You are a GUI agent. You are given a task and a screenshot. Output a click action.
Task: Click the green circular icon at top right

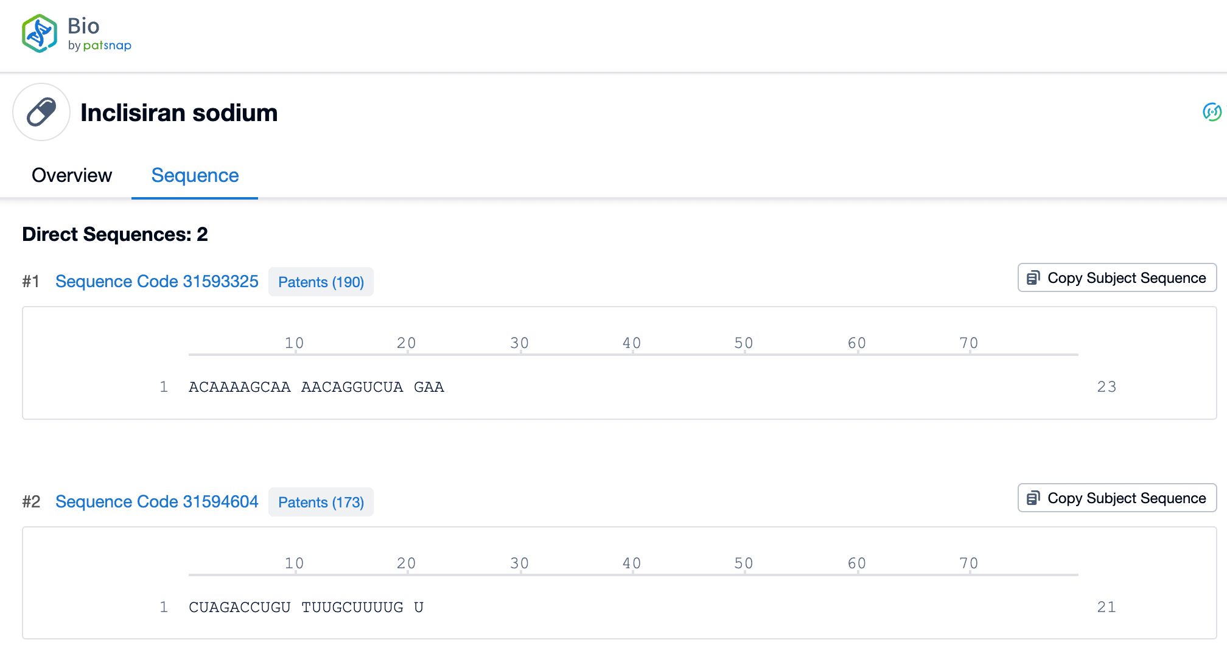pos(1212,112)
